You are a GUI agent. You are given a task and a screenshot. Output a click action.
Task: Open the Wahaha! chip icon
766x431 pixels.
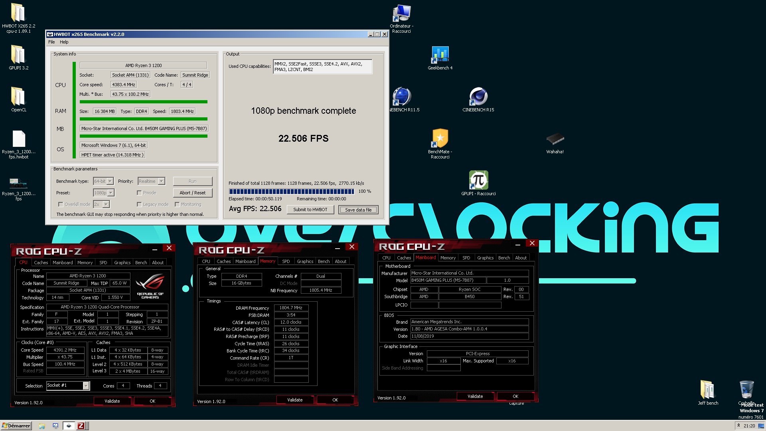(x=555, y=139)
